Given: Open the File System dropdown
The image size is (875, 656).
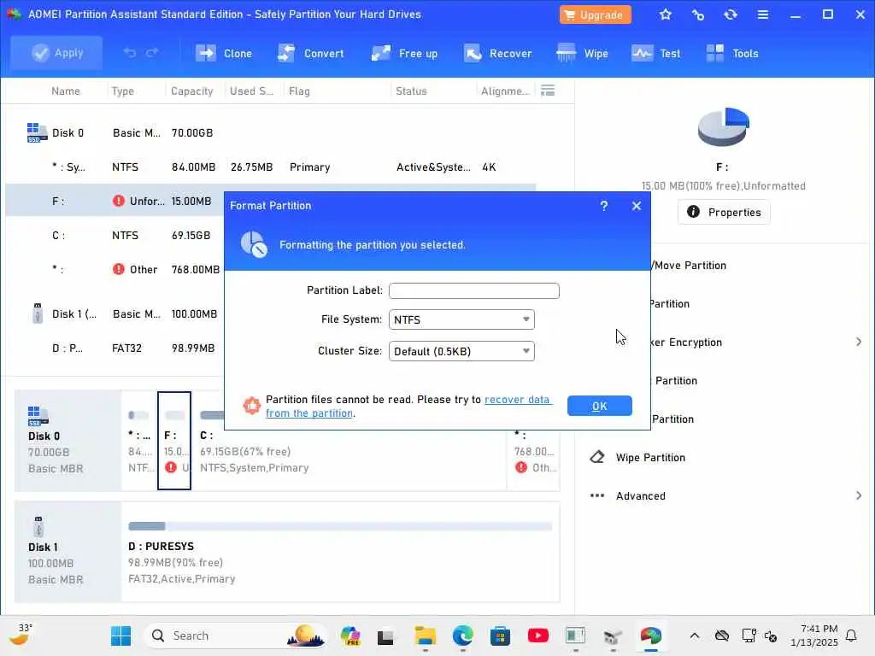Looking at the screenshot, I should (x=461, y=319).
